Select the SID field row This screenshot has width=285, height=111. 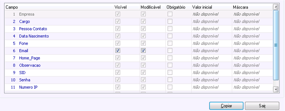(22, 73)
